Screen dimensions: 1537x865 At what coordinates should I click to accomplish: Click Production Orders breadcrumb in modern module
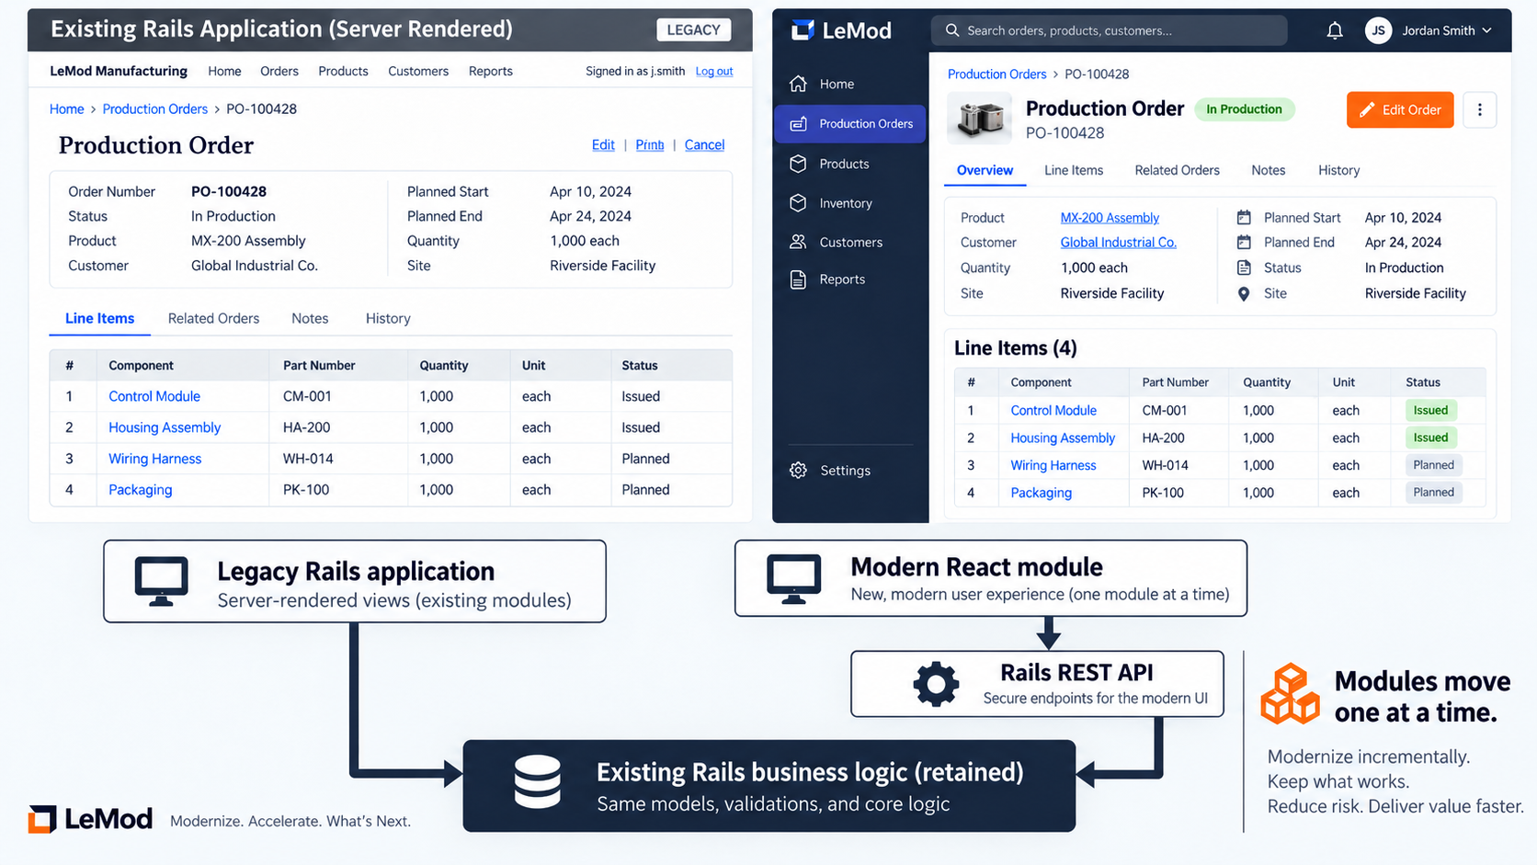coord(996,74)
